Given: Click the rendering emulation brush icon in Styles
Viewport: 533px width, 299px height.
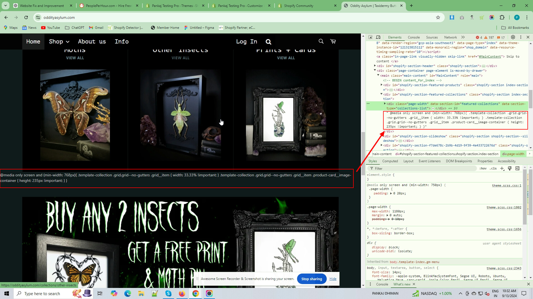Looking at the screenshot, I should [510, 168].
